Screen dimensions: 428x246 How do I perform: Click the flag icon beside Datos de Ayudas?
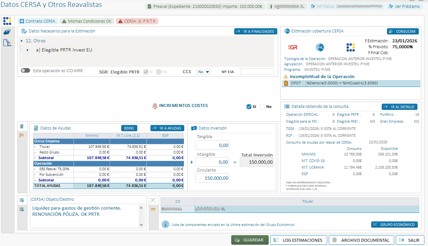tap(22, 135)
